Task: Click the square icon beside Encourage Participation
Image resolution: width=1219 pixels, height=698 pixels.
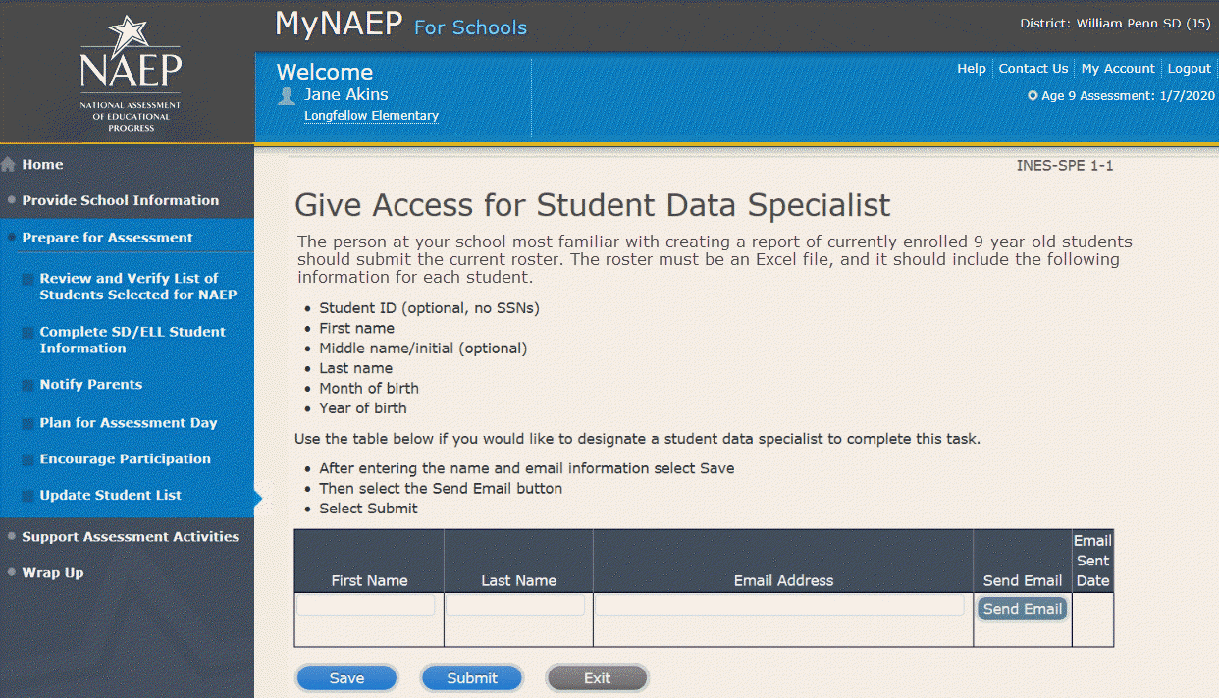Action: pyautogui.click(x=27, y=459)
